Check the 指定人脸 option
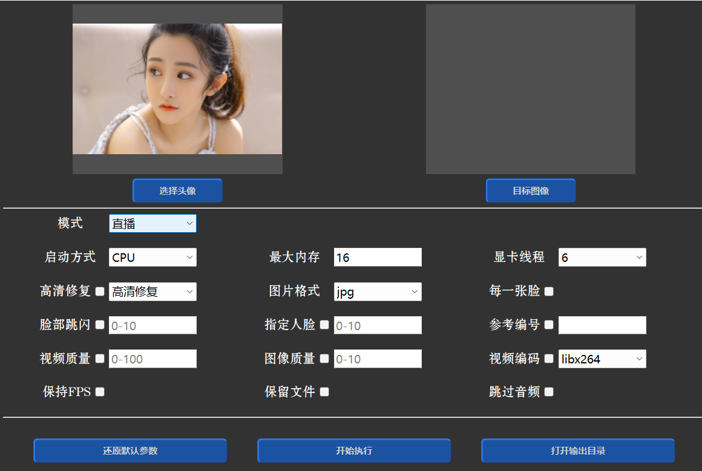Image resolution: width=702 pixels, height=471 pixels. point(324,325)
